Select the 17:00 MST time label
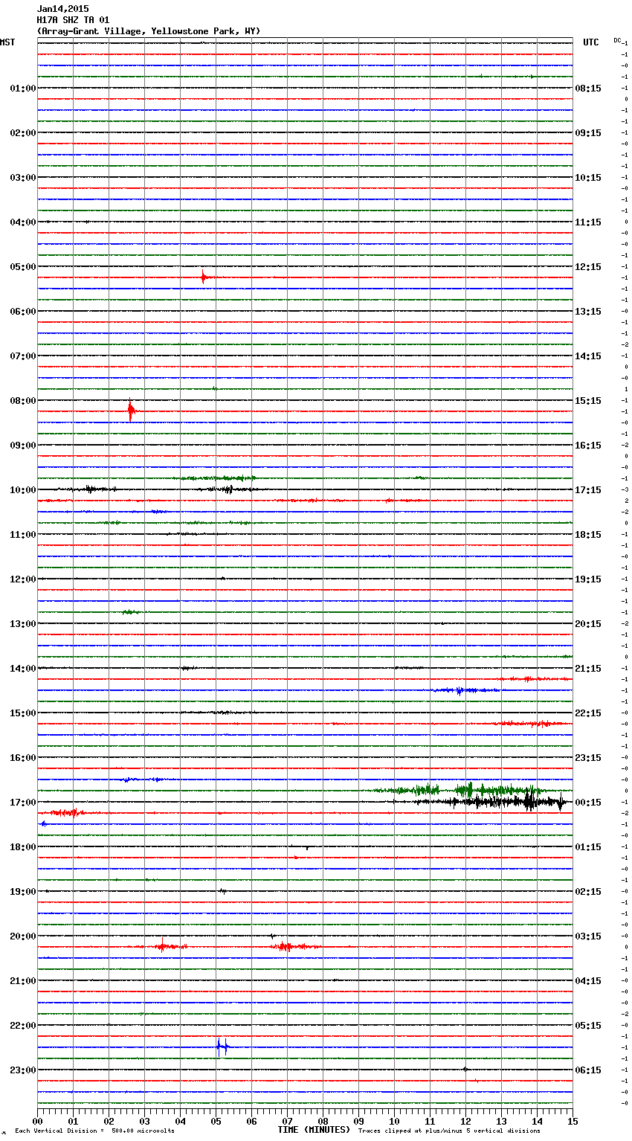This screenshot has width=632, height=1141. pos(22,803)
